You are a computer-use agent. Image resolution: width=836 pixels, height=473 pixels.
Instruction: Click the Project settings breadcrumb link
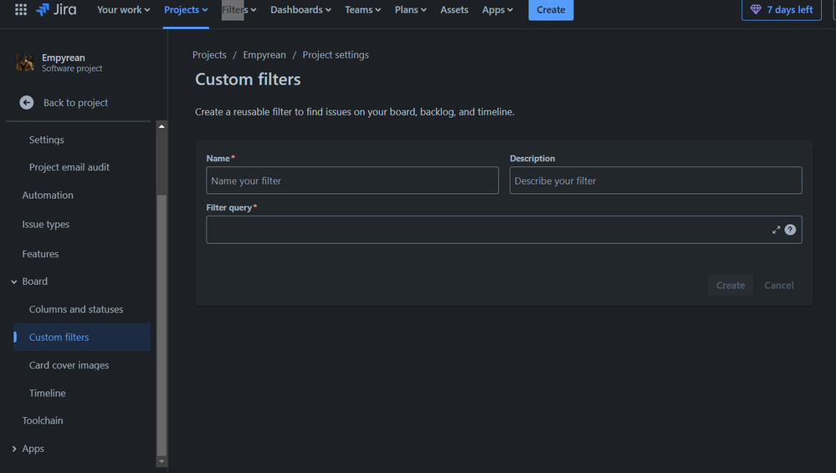(336, 55)
